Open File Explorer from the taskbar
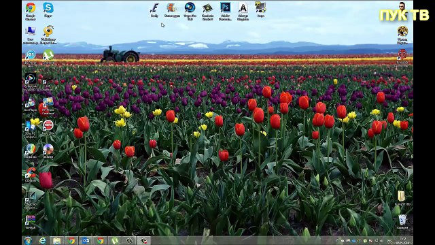 click(x=57, y=240)
